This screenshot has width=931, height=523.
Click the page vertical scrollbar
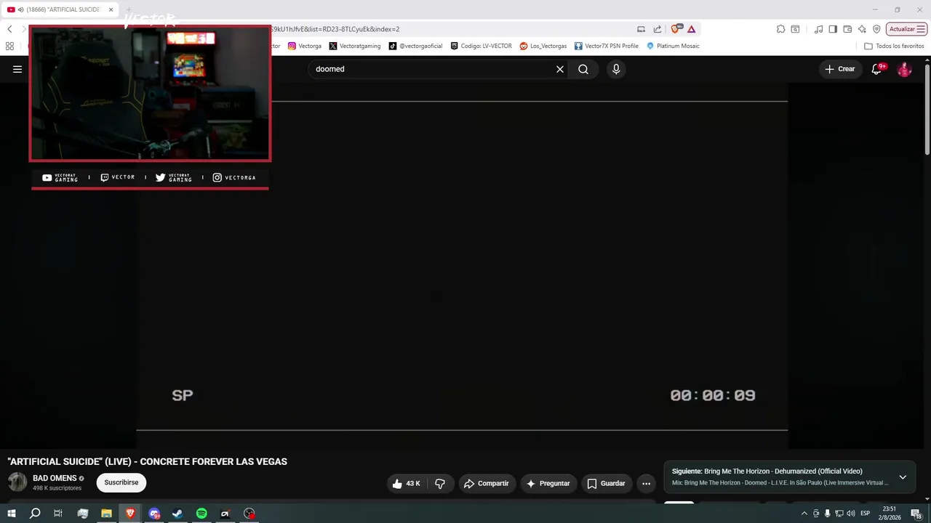(927, 109)
